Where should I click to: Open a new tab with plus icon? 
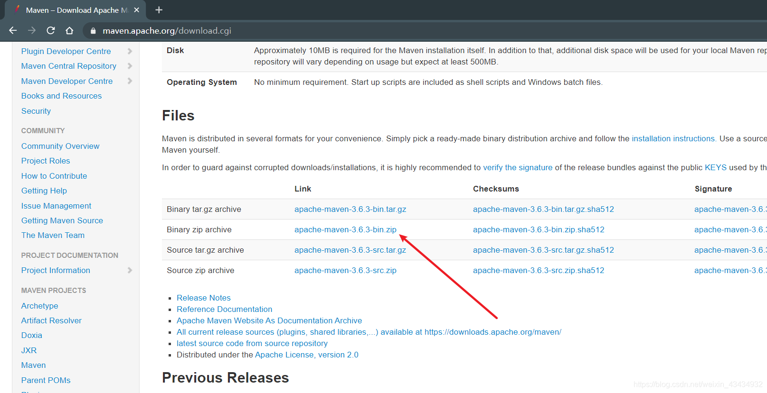pos(159,9)
